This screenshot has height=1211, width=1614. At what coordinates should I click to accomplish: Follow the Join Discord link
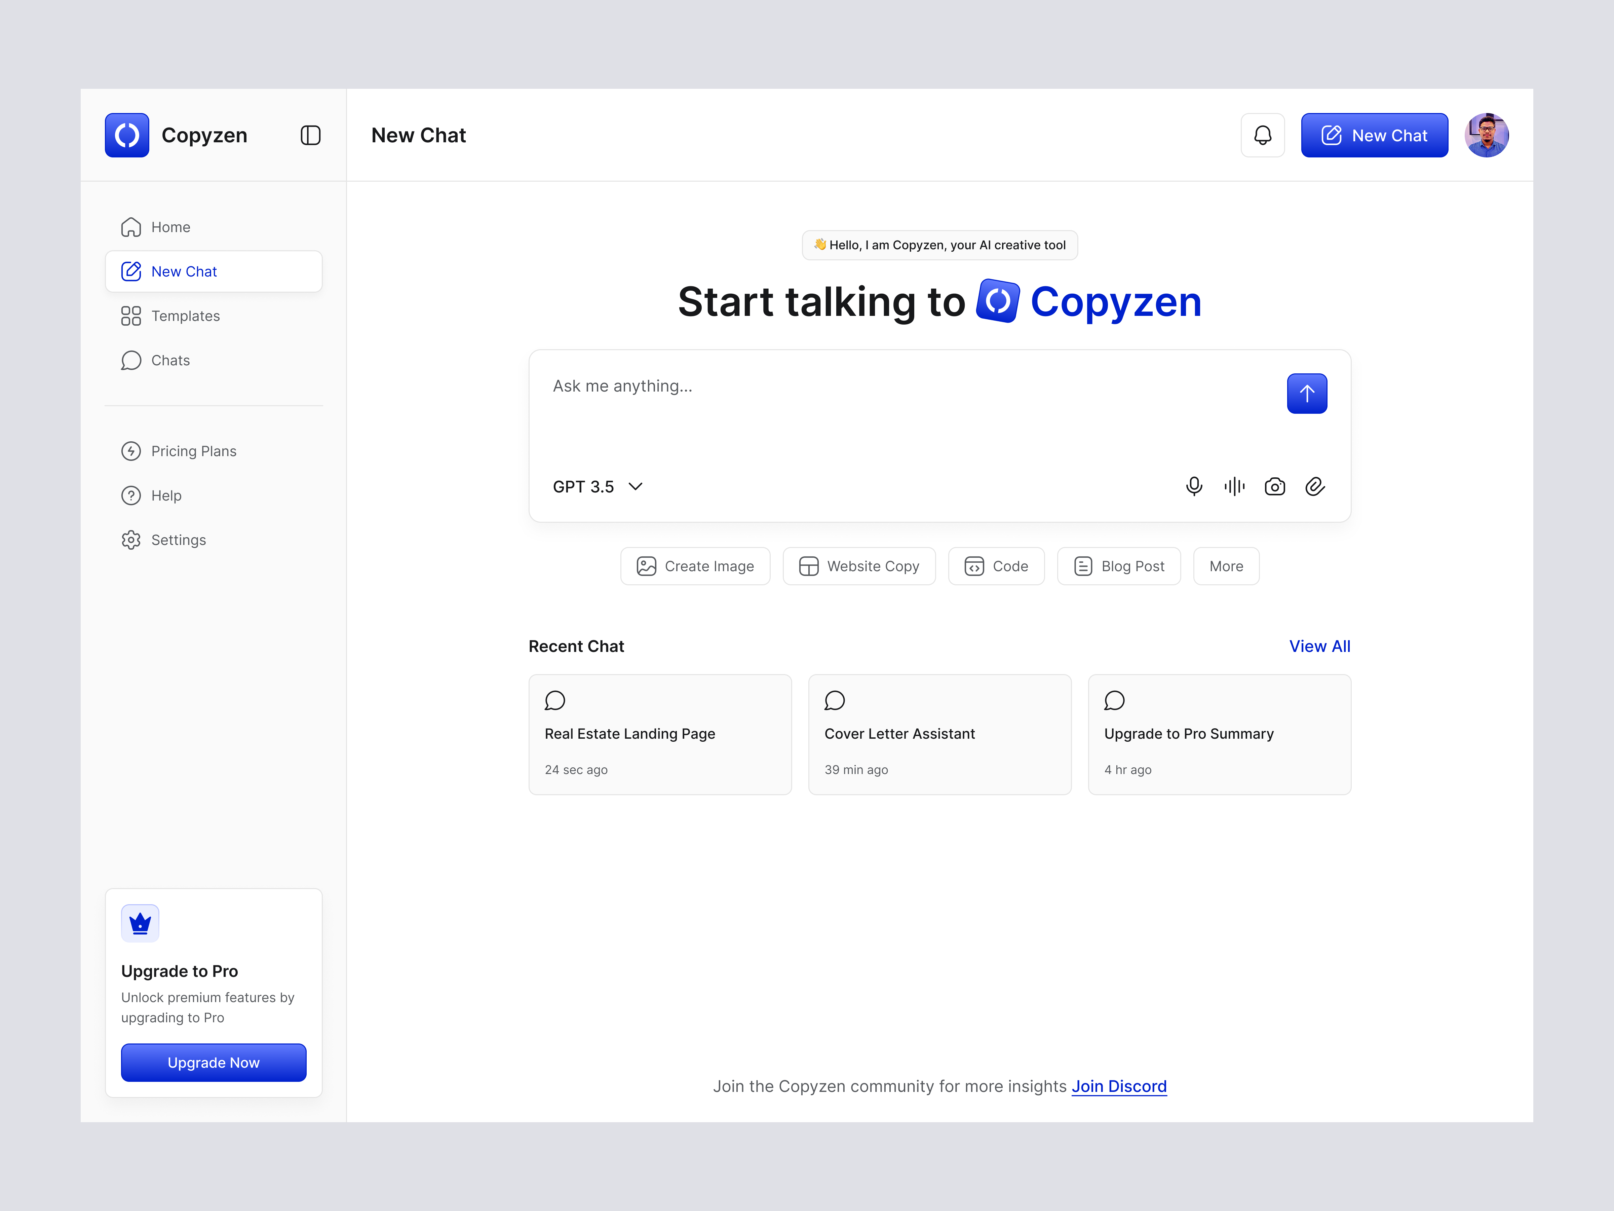coord(1119,1086)
